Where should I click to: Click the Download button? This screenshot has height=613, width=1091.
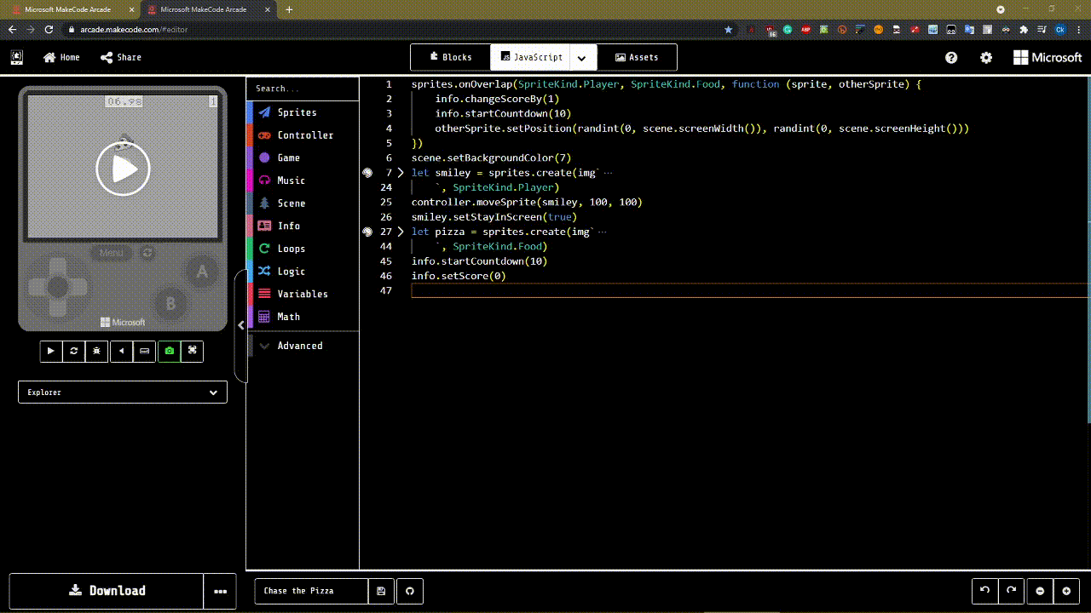point(107,591)
